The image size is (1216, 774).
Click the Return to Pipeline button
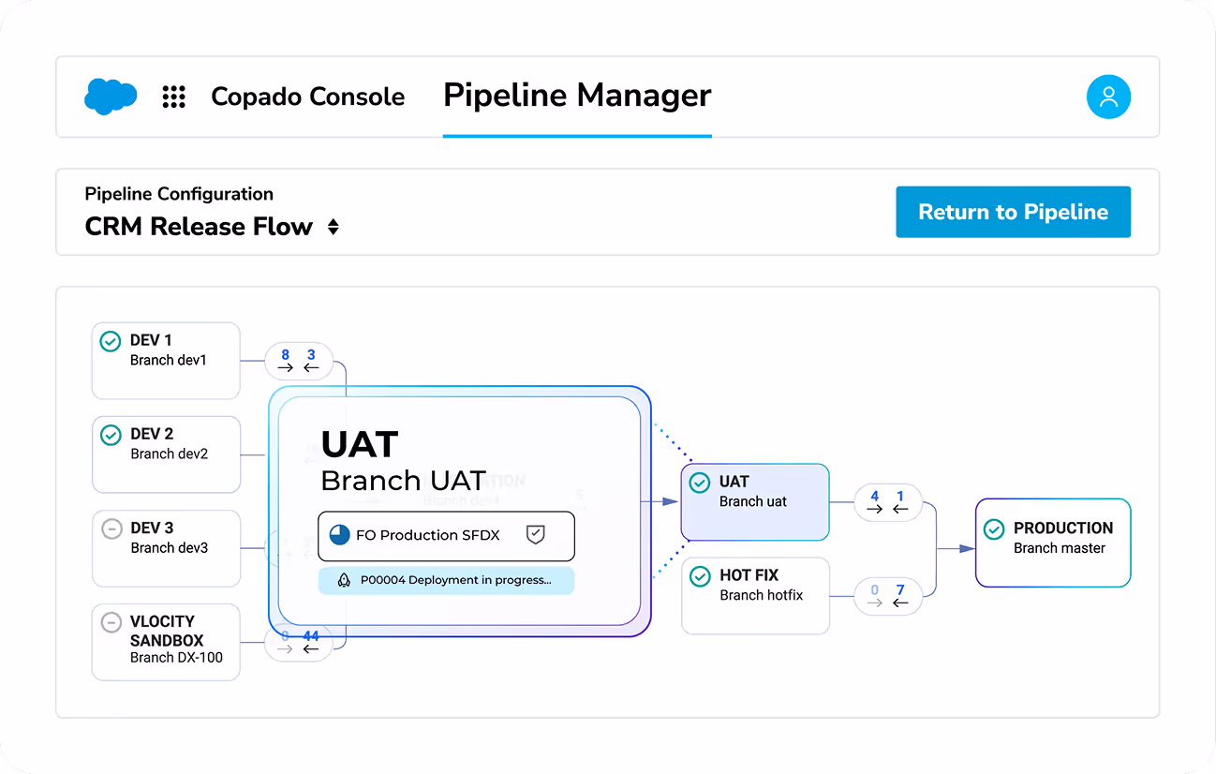1013,212
